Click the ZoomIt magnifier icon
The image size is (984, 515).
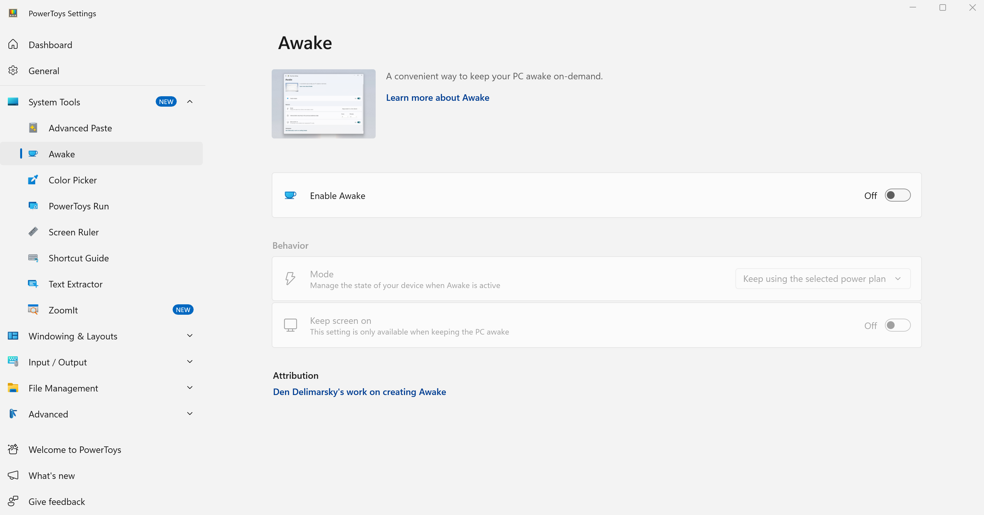coord(33,310)
